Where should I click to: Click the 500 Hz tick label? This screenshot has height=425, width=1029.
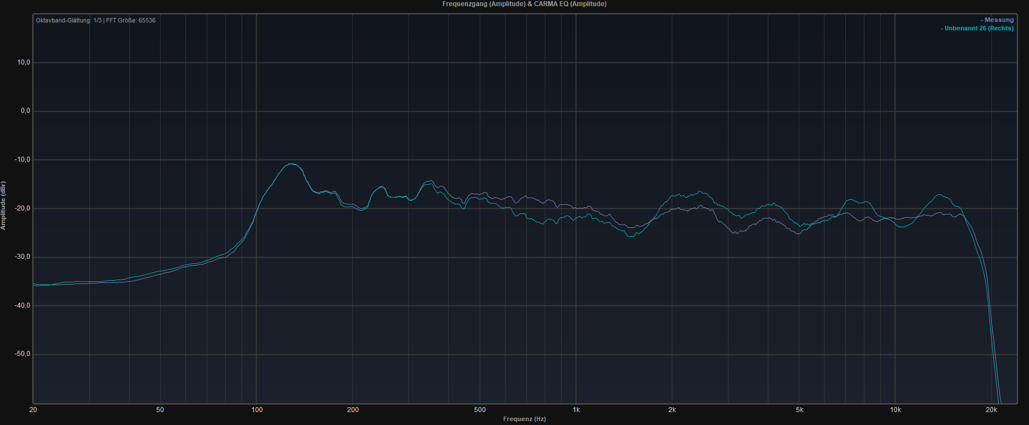tap(480, 410)
